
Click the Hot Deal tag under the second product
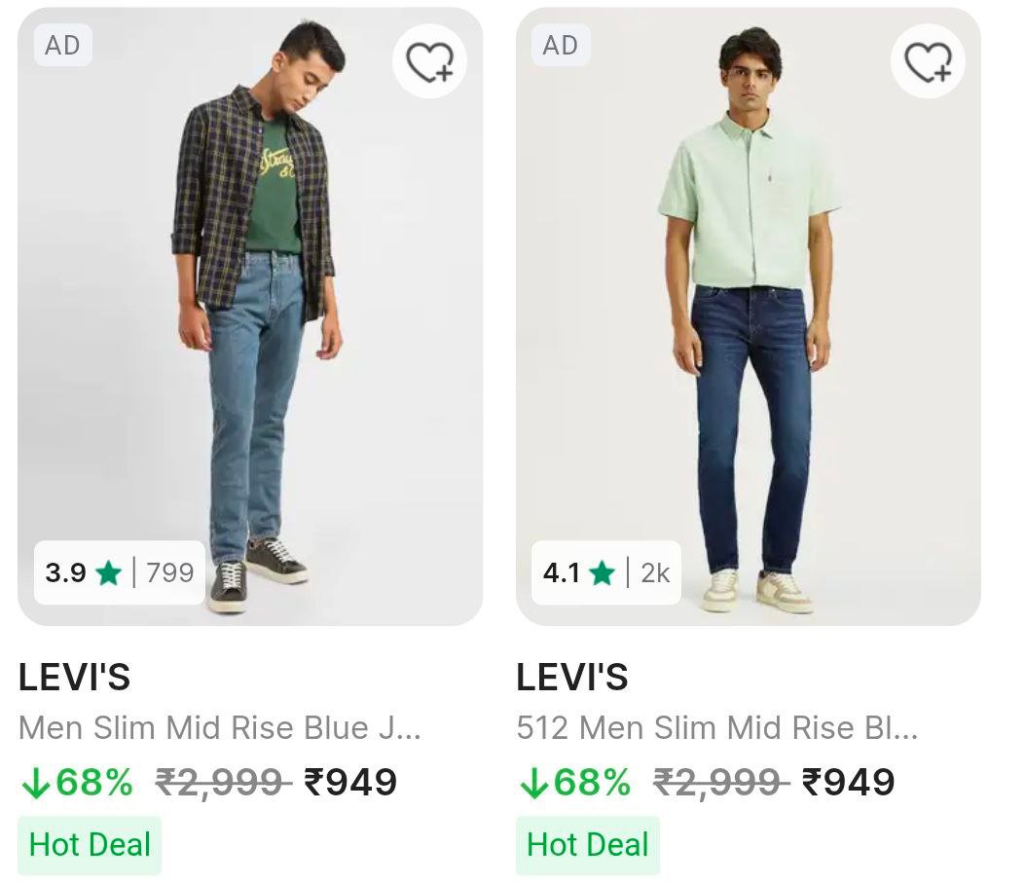(x=588, y=844)
